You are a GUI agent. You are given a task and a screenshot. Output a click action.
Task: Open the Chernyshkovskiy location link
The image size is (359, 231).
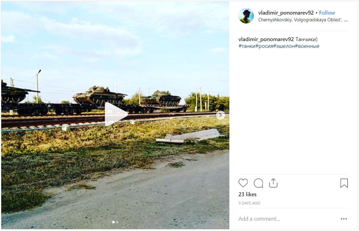[303, 20]
